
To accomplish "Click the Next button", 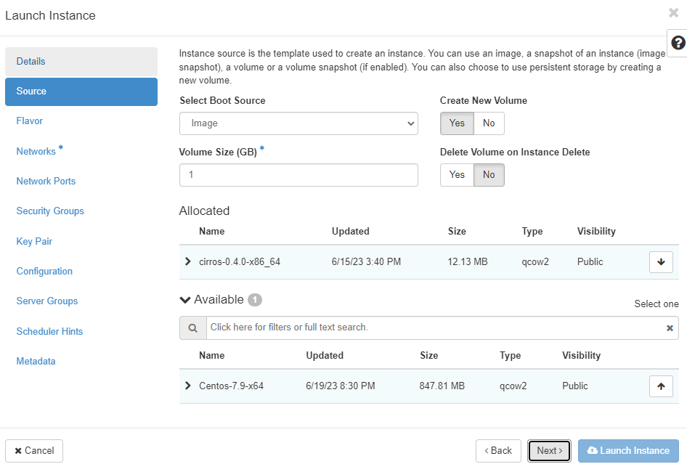I will [x=549, y=451].
